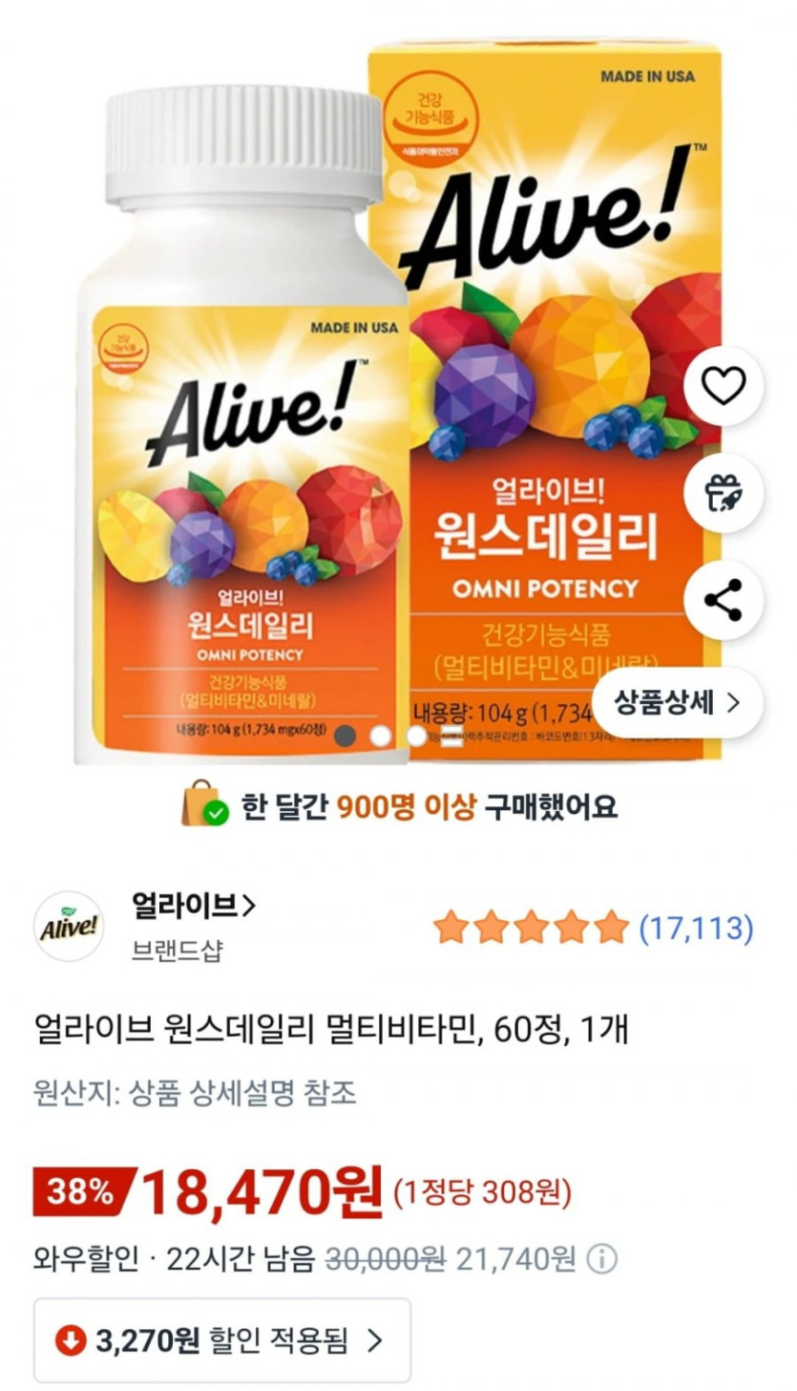
Task: Click the 원산지 상품 상세설명 참조 text
Action: click(x=195, y=1093)
